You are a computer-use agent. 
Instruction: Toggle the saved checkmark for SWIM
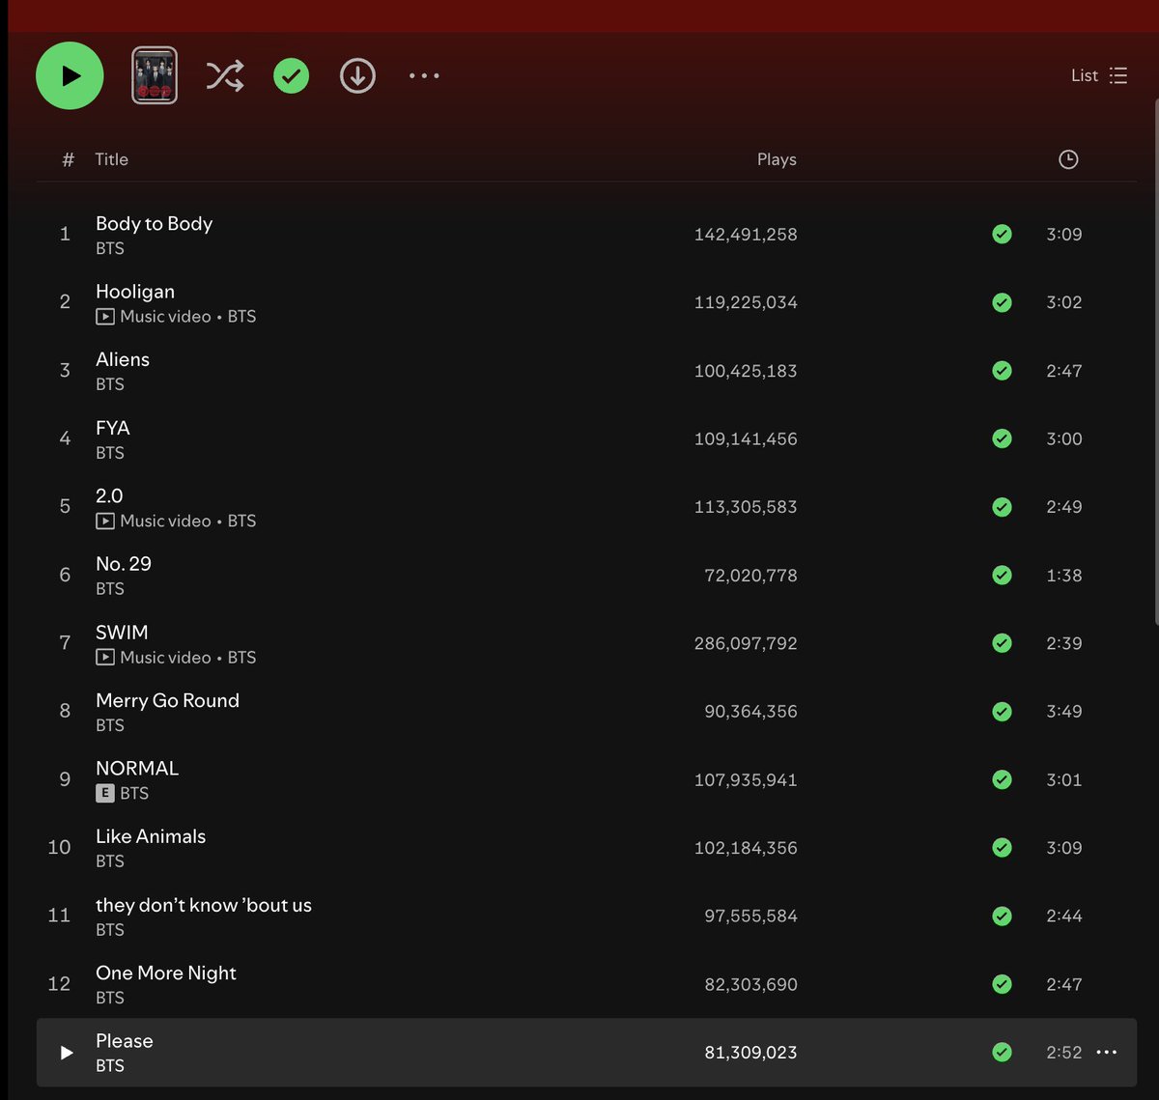[1003, 643]
